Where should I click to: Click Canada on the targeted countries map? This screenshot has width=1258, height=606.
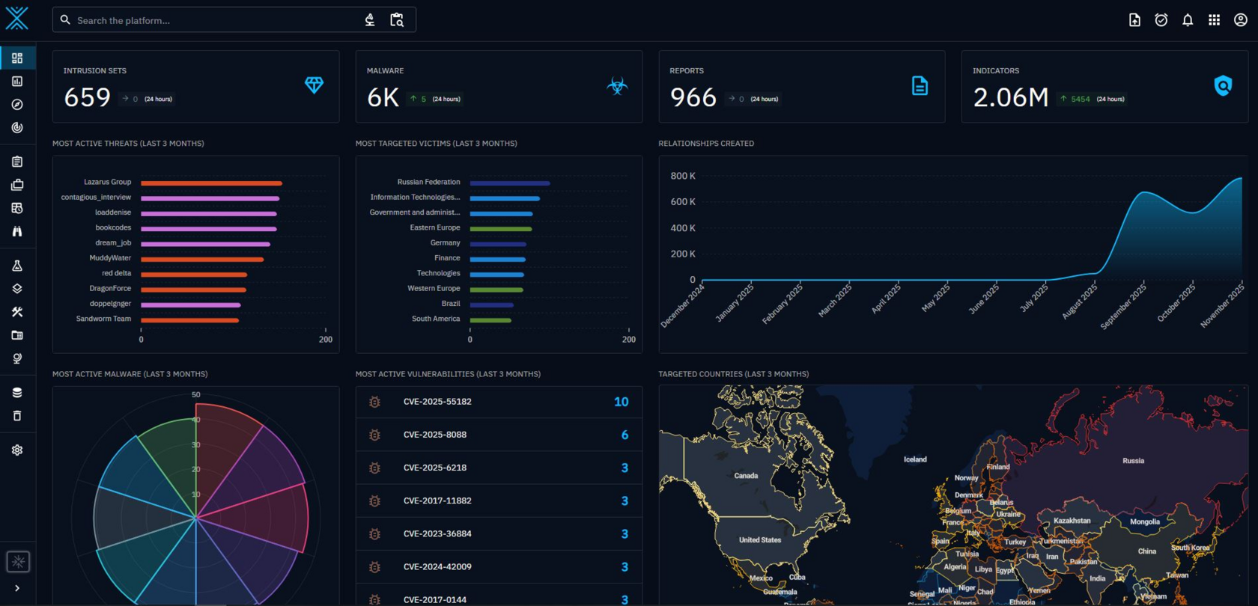coord(746,476)
